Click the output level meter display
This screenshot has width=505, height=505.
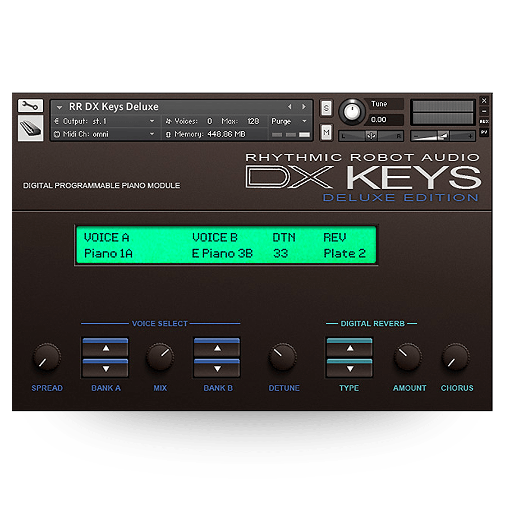pyautogui.click(x=443, y=112)
